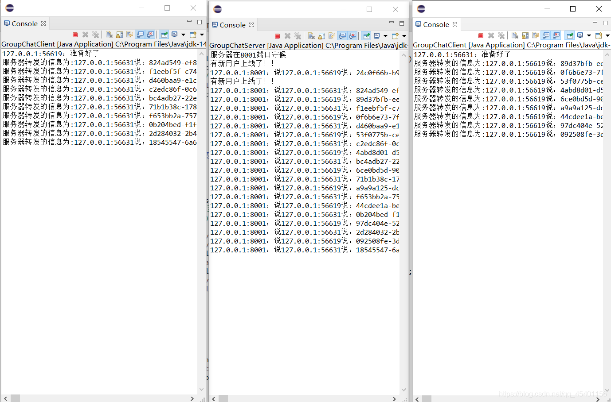Toggle Scroll Lock in the client 56631 console
Viewport: 611px width, 402px height.
[525, 35]
